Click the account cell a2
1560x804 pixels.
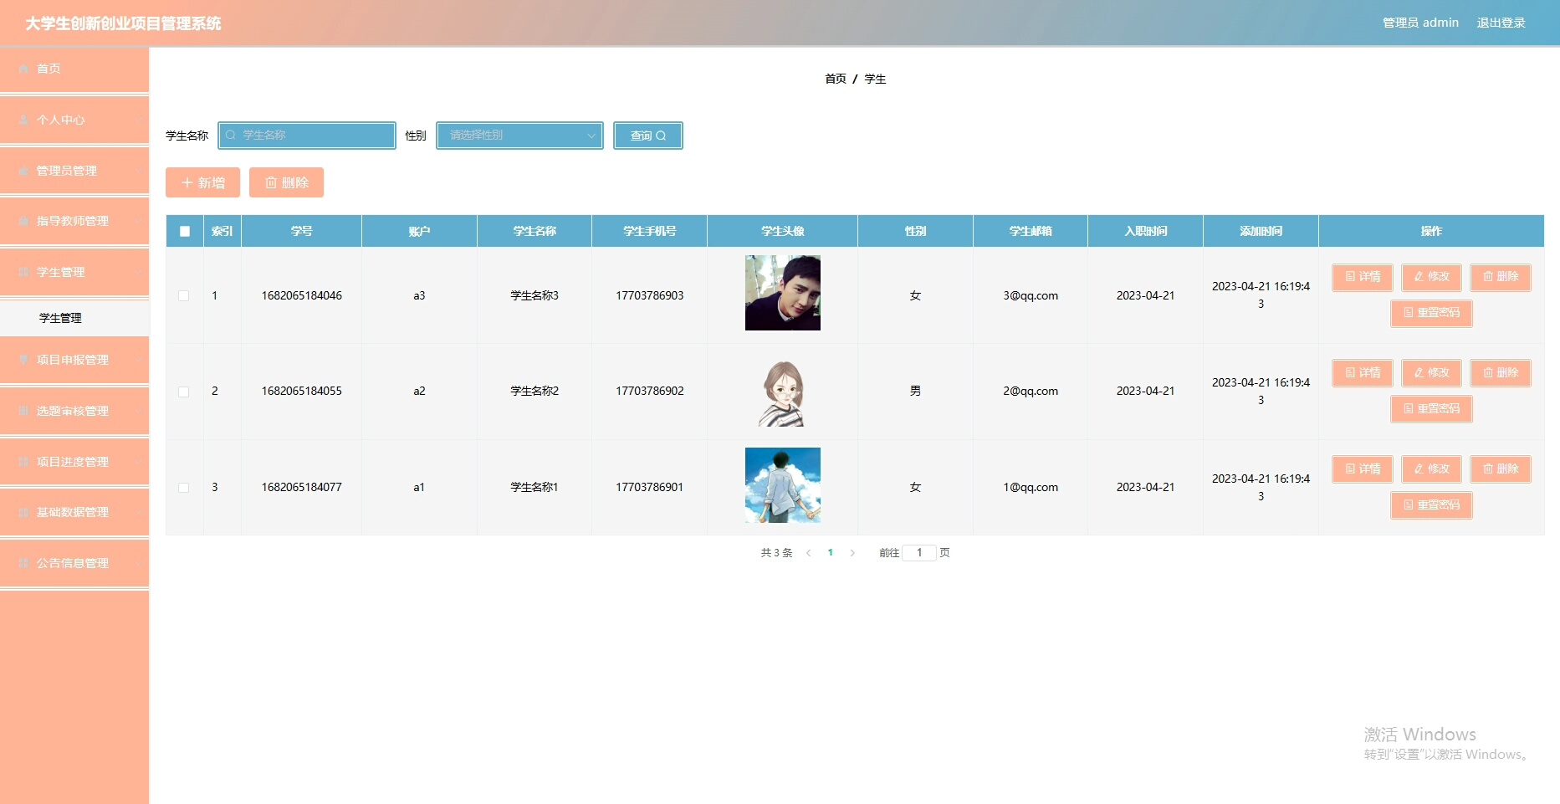(419, 392)
